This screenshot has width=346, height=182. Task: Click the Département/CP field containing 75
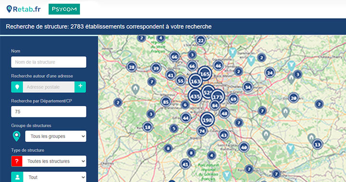[x=49, y=112]
